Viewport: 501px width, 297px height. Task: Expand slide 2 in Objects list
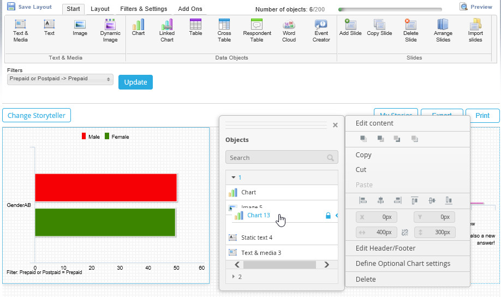tap(234, 277)
